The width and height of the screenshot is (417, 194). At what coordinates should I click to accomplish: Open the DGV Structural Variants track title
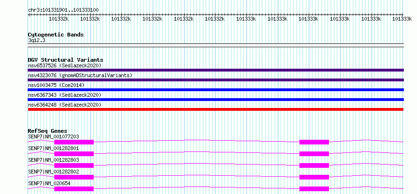pyautogui.click(x=66, y=60)
